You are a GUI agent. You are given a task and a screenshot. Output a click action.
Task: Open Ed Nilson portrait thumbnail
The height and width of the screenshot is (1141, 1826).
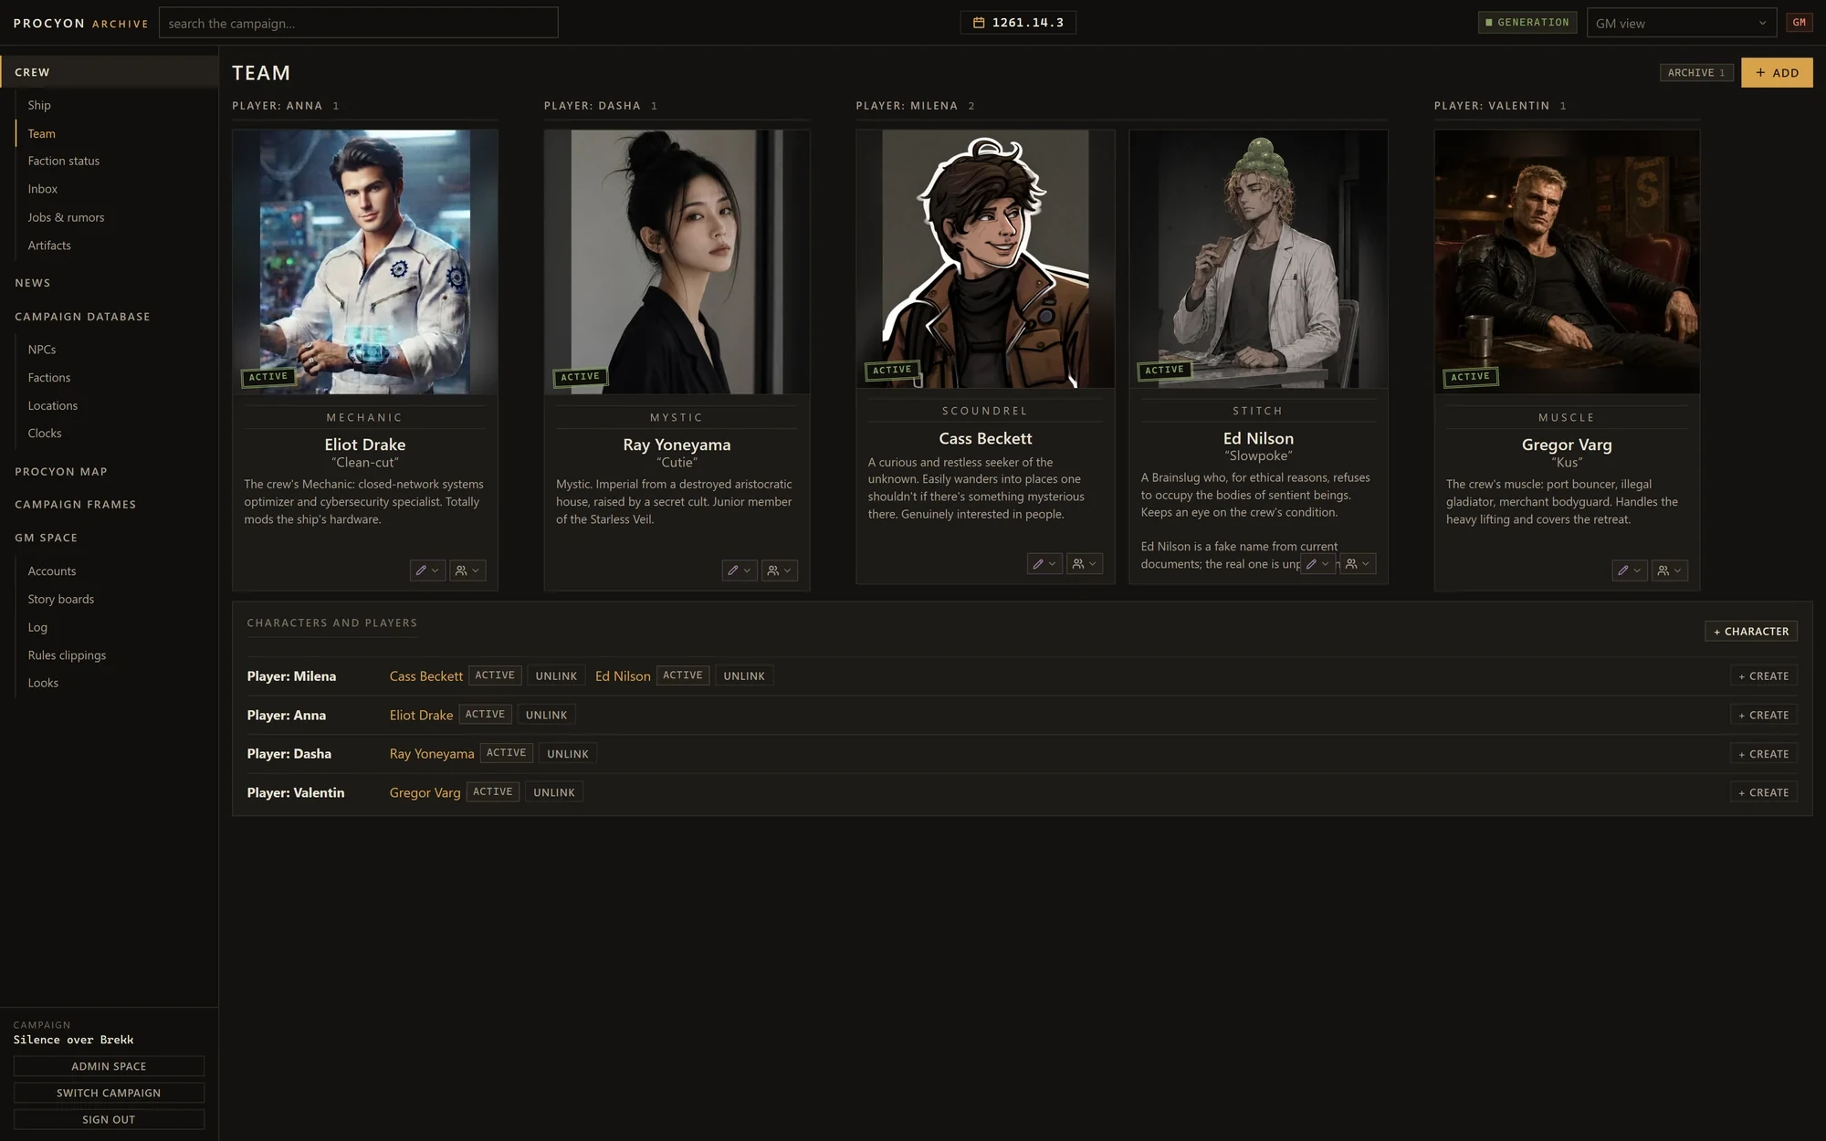[1258, 258]
